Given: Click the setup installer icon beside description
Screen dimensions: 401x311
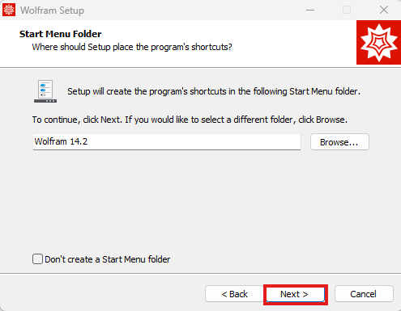Looking at the screenshot, I should pyautogui.click(x=45, y=91).
